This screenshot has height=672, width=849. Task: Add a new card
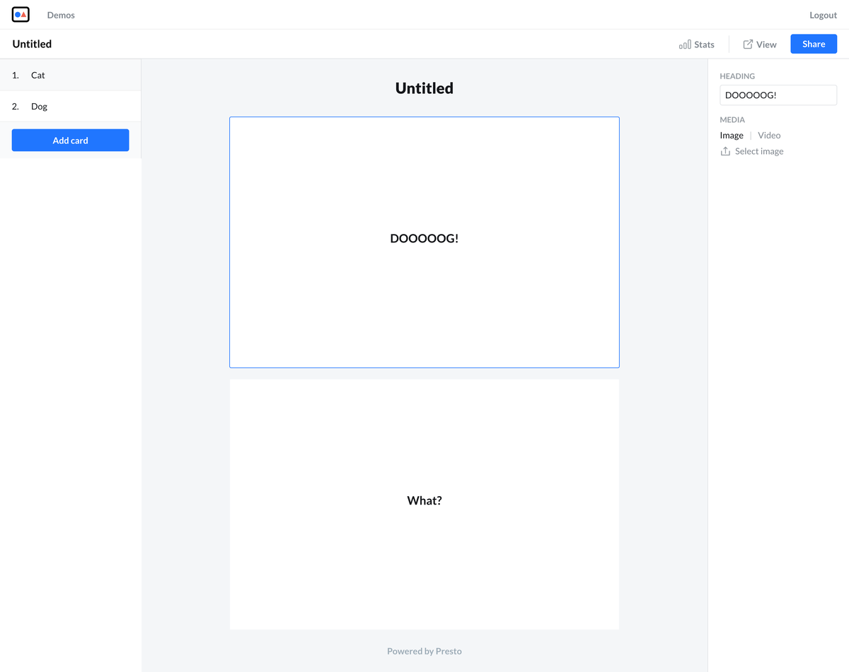tap(70, 141)
